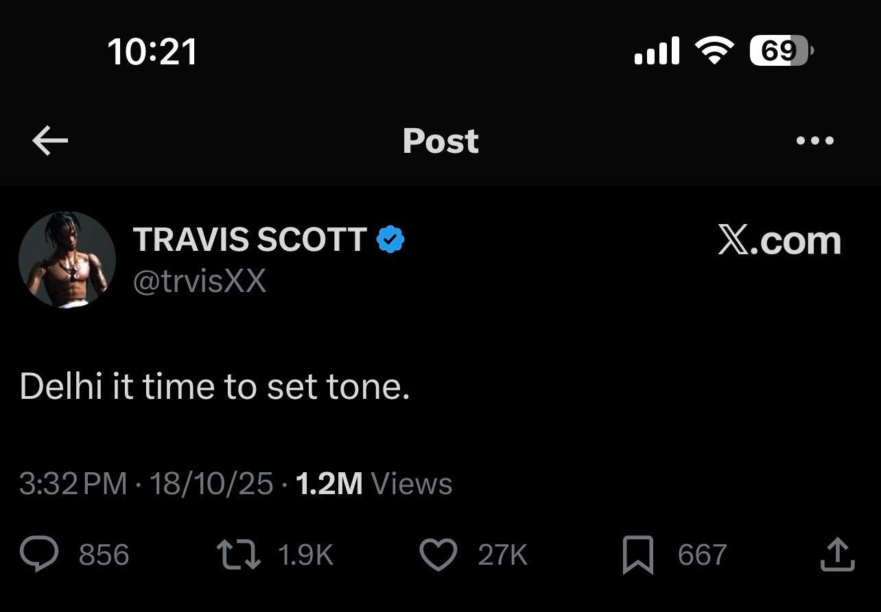
Task: Tap the post text about Delhi
Action: point(215,387)
